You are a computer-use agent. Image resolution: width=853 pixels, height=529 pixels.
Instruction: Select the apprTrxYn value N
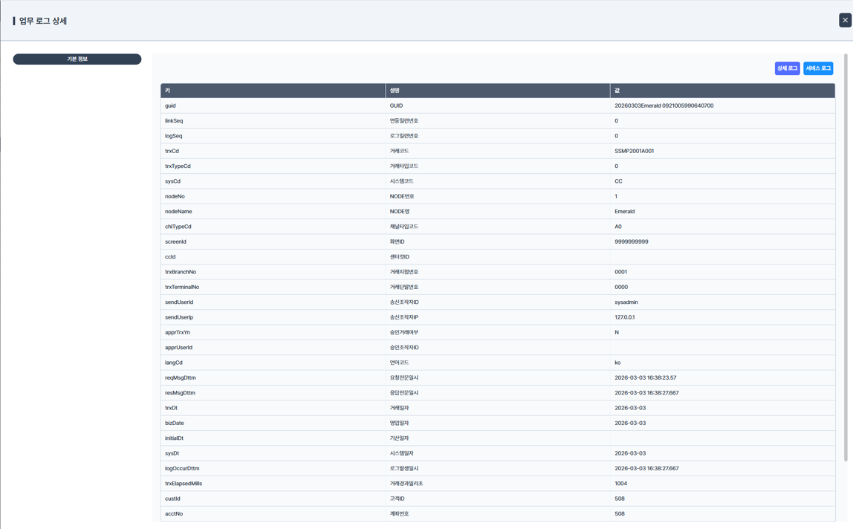617,332
